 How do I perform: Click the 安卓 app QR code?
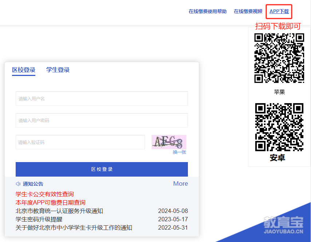click(279, 127)
